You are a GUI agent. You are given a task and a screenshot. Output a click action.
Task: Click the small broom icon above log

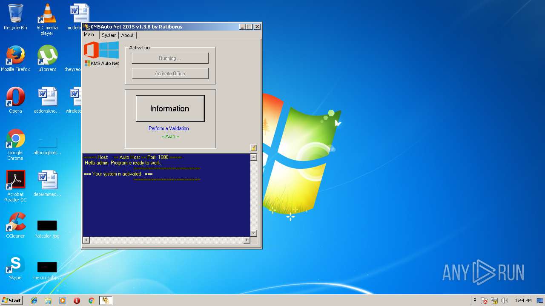254,147
